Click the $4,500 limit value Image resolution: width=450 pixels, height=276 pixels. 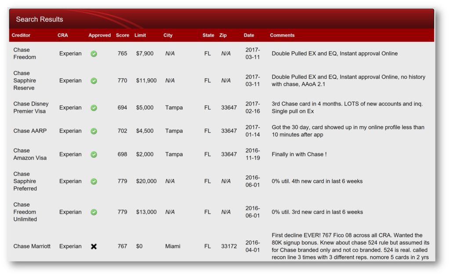click(145, 131)
